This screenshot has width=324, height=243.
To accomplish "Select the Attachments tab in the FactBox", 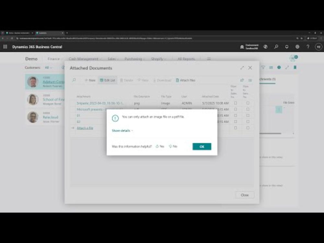I will coord(267,79).
